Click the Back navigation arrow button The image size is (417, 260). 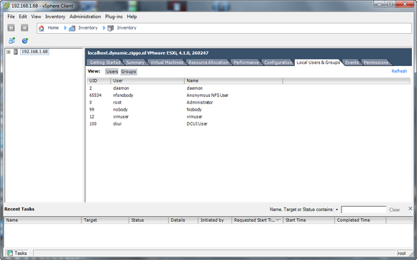coord(11,27)
